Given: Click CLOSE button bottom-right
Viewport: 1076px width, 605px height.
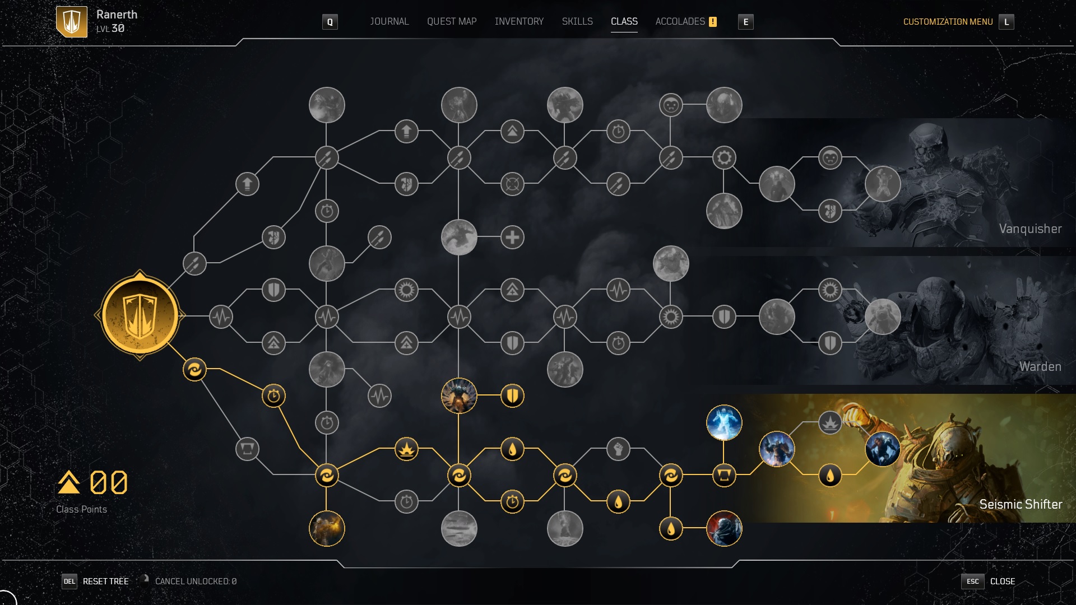Looking at the screenshot, I should 1002,581.
